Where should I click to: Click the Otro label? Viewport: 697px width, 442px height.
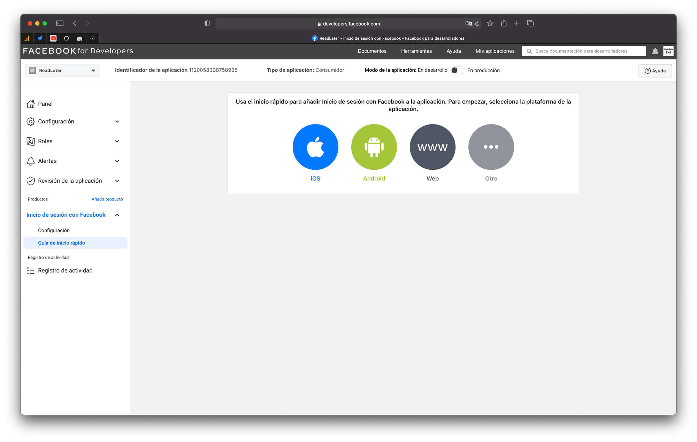[491, 178]
